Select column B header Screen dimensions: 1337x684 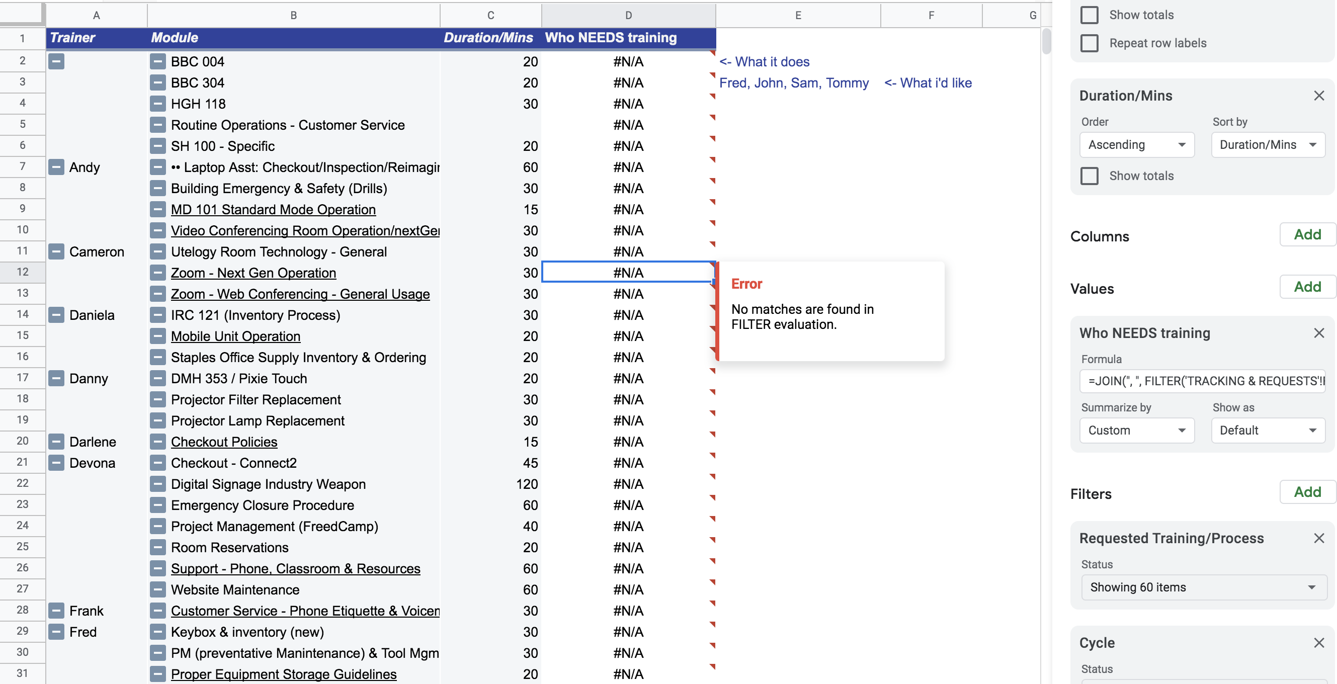pos(293,15)
